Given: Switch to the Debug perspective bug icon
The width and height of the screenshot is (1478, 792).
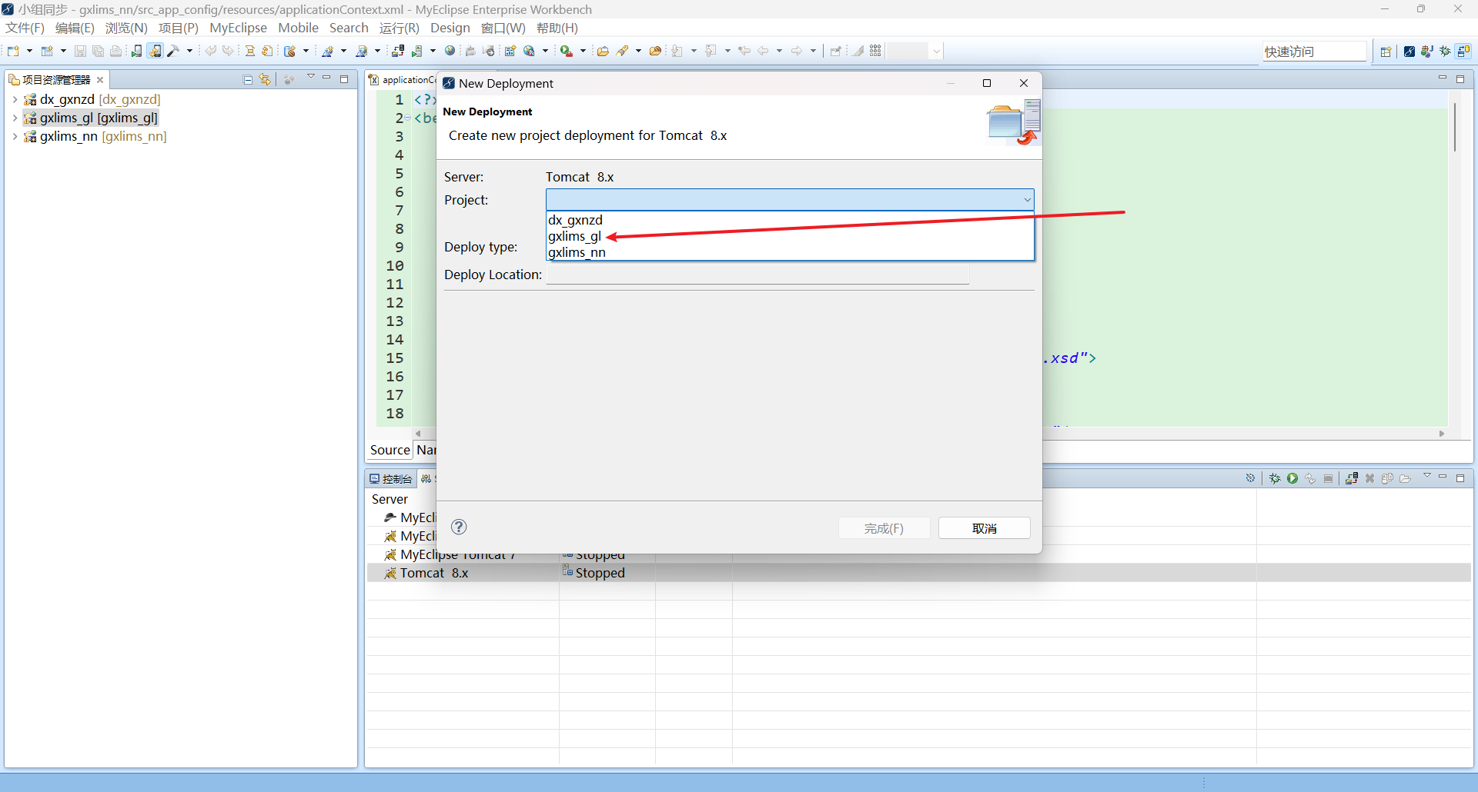Looking at the screenshot, I should (x=1445, y=52).
